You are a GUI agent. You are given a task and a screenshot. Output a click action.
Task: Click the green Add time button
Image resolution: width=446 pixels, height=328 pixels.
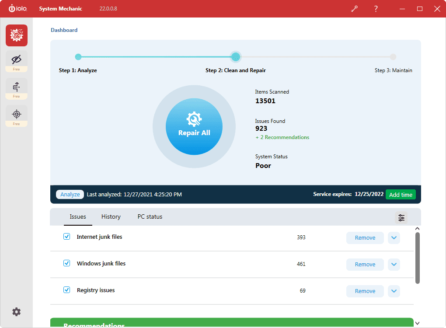401,195
